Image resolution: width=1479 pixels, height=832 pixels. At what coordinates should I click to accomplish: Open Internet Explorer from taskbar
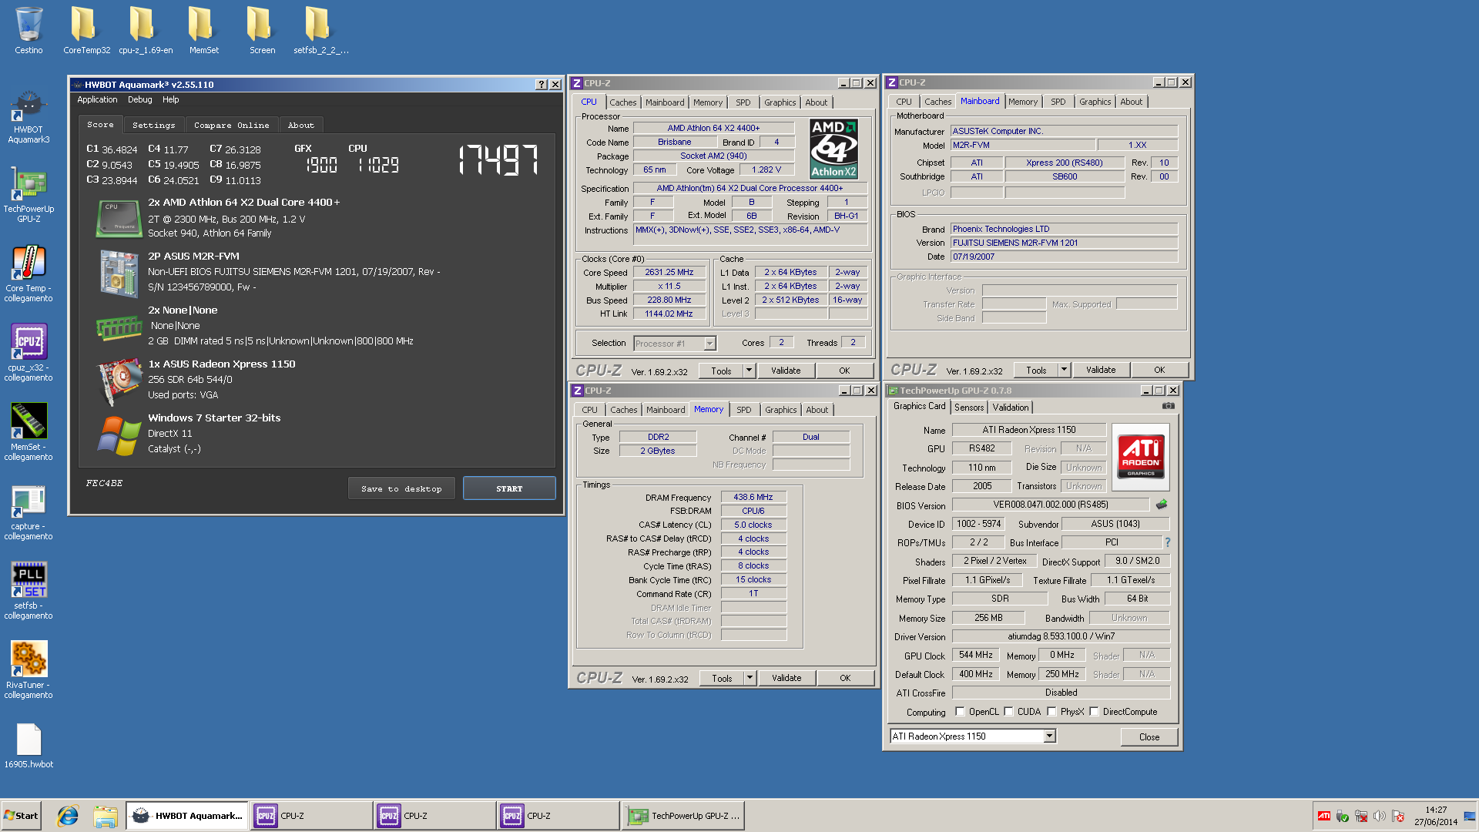[x=68, y=816]
